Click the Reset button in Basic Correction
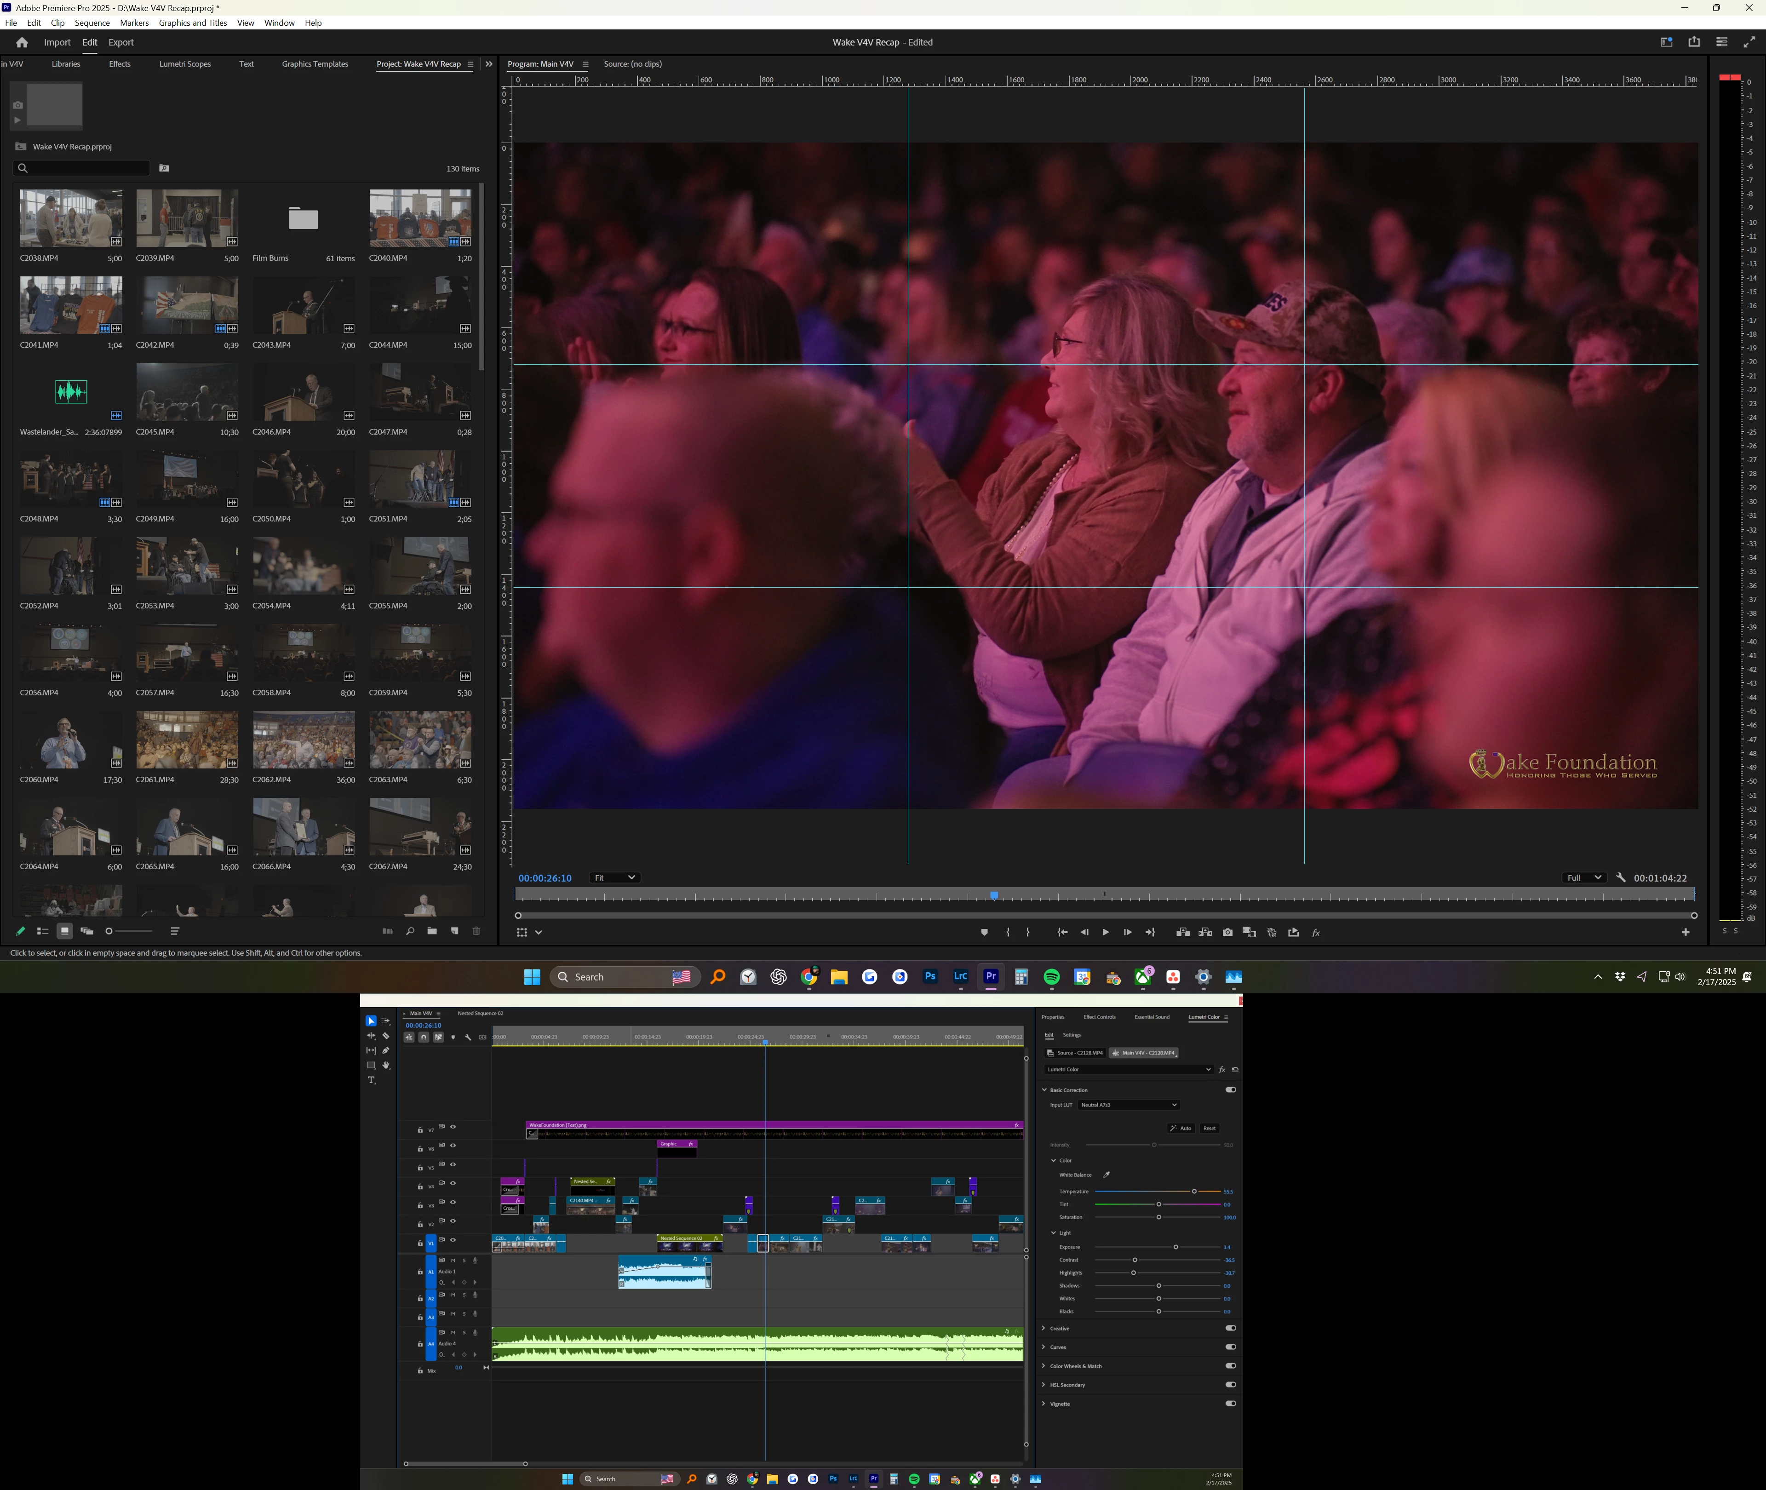The image size is (1766, 1490). click(1210, 1129)
